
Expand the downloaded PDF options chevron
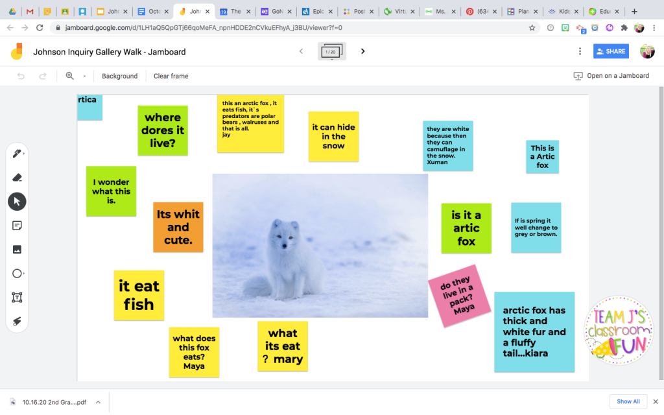pos(99,402)
